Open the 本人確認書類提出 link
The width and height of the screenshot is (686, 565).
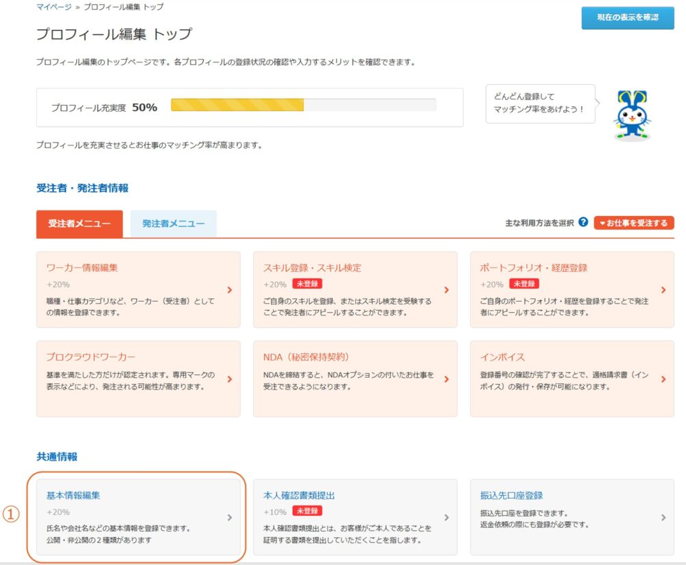point(299,495)
